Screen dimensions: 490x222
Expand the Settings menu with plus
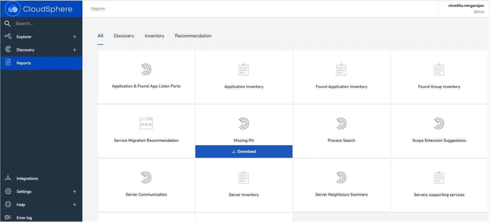click(x=75, y=191)
